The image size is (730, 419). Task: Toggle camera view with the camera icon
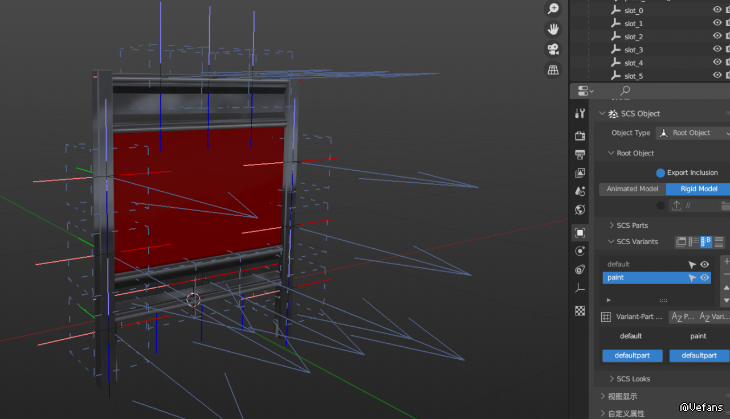(553, 49)
